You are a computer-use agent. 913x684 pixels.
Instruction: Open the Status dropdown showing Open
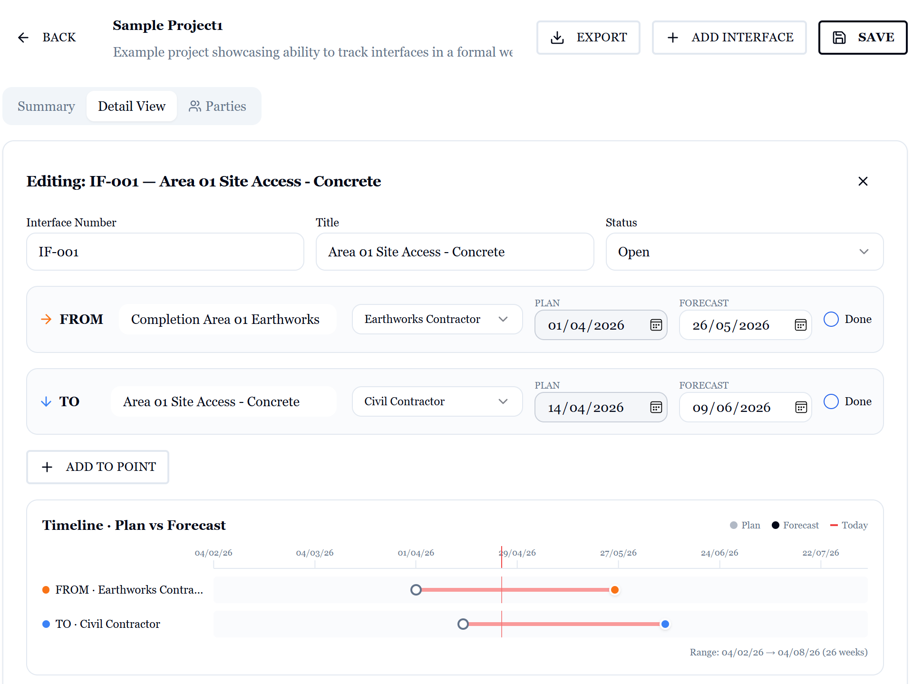[x=745, y=252]
